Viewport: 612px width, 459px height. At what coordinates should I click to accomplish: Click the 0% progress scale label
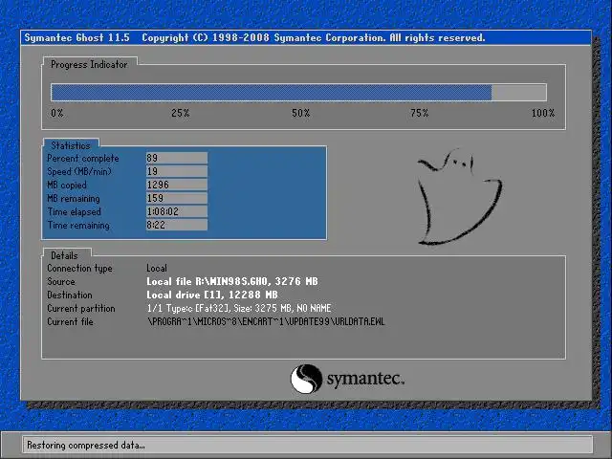57,113
